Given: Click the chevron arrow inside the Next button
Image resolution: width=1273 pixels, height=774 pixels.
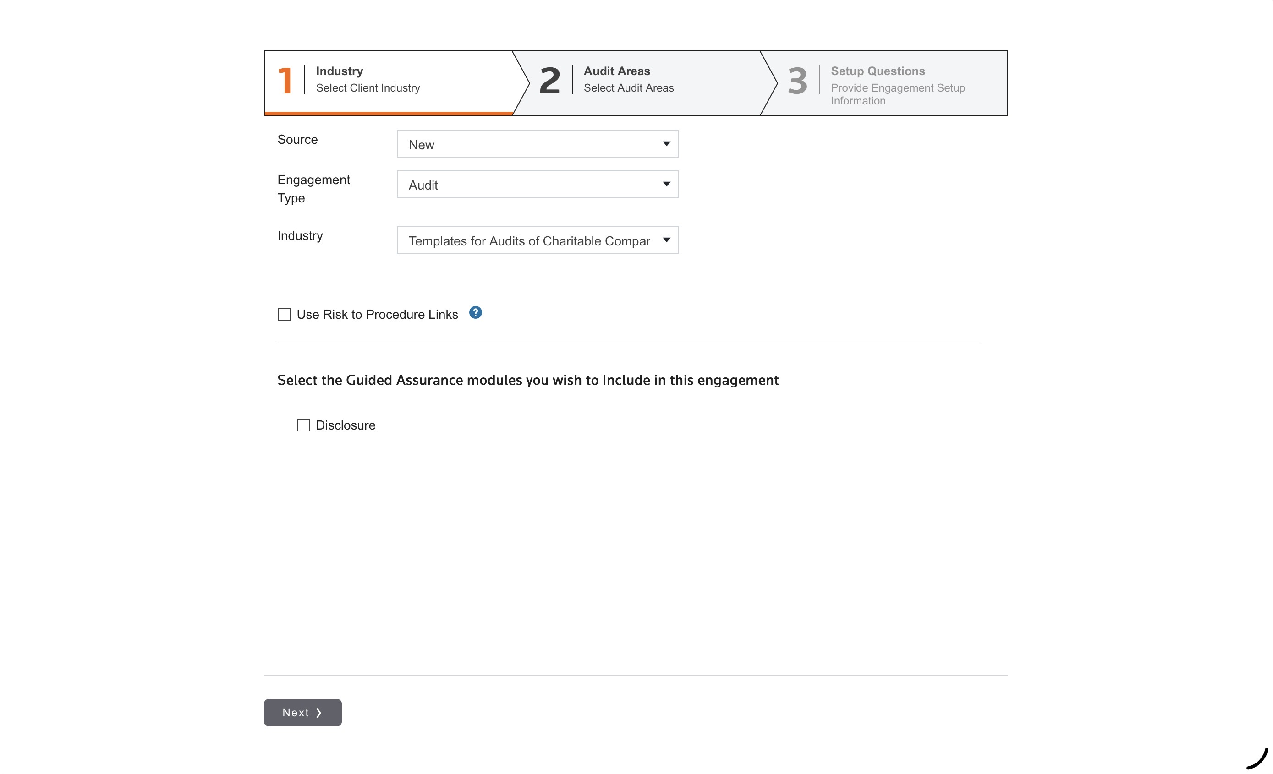Looking at the screenshot, I should [319, 713].
